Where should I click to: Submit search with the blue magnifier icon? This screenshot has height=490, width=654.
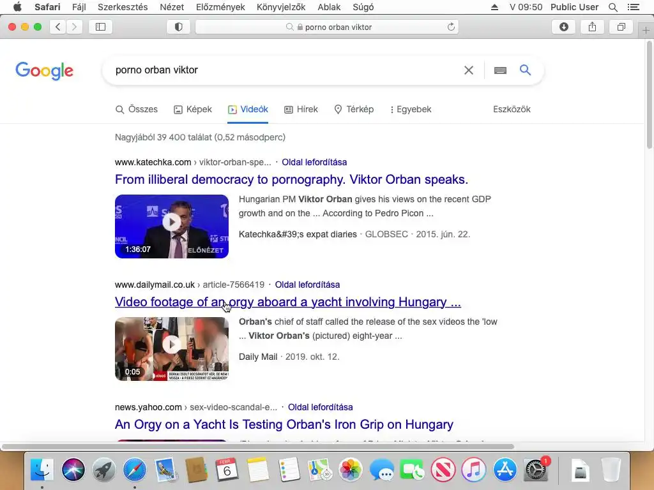click(525, 70)
